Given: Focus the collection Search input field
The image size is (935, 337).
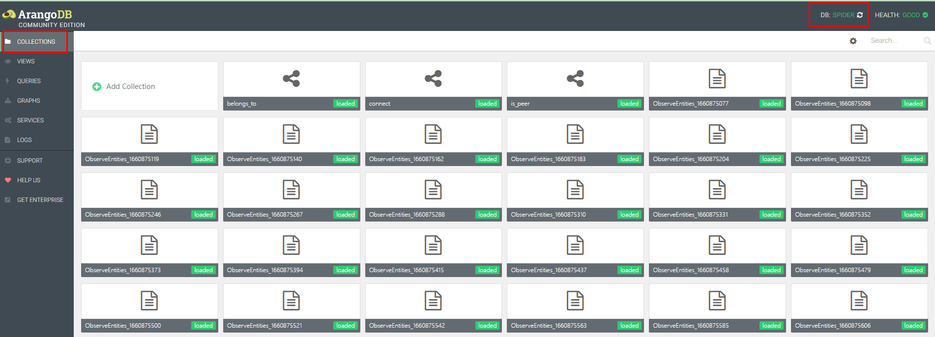Looking at the screenshot, I should 895,41.
